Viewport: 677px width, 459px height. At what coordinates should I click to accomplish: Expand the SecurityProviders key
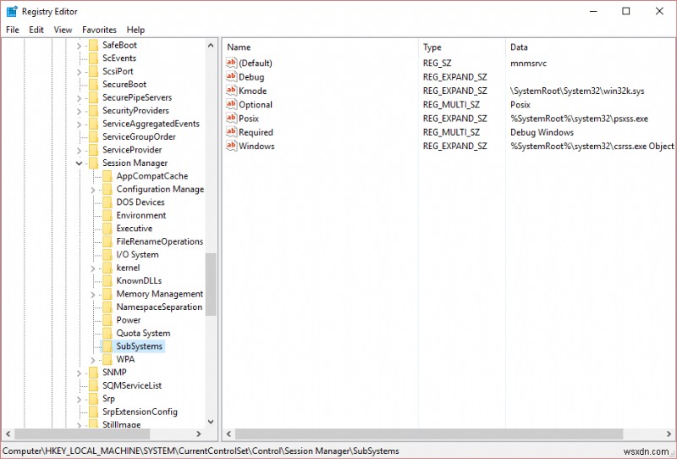(x=79, y=111)
